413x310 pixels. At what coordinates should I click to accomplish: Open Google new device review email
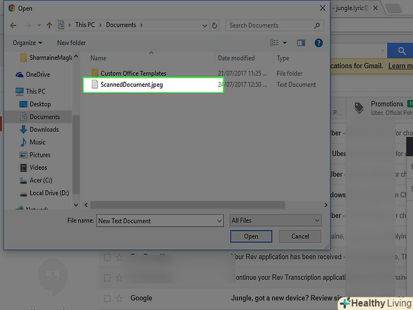pyautogui.click(x=288, y=298)
